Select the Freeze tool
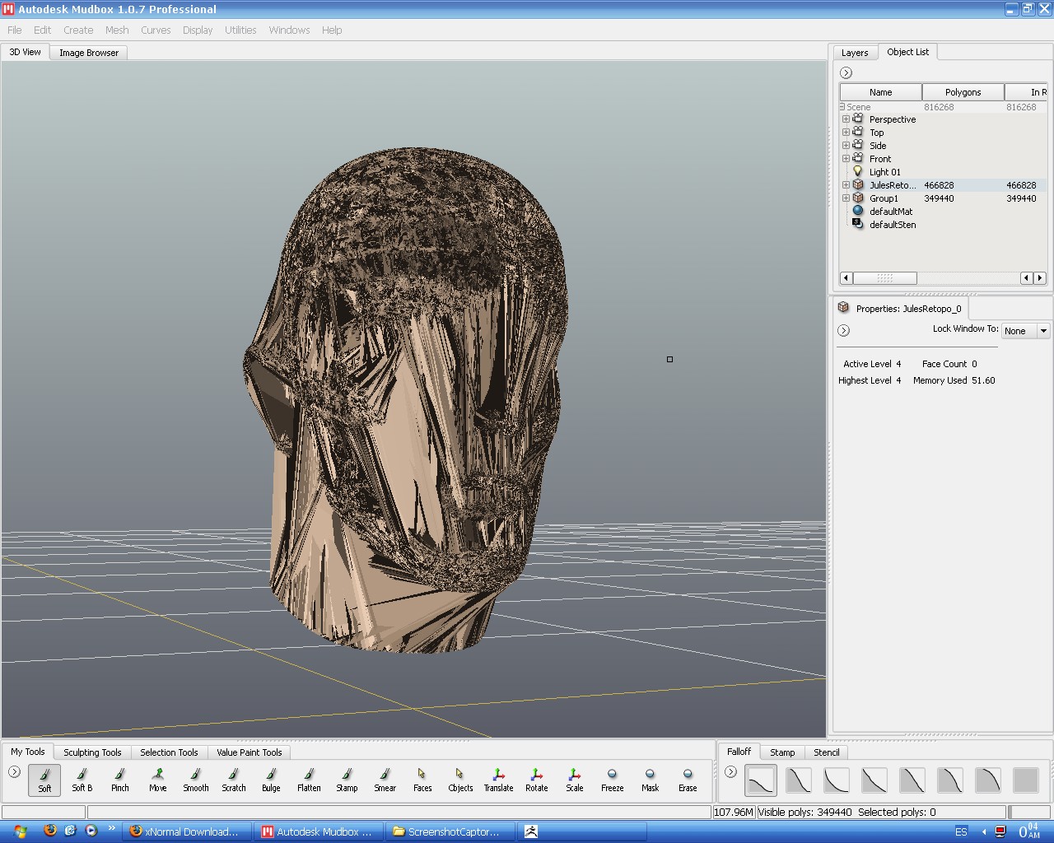 [612, 779]
